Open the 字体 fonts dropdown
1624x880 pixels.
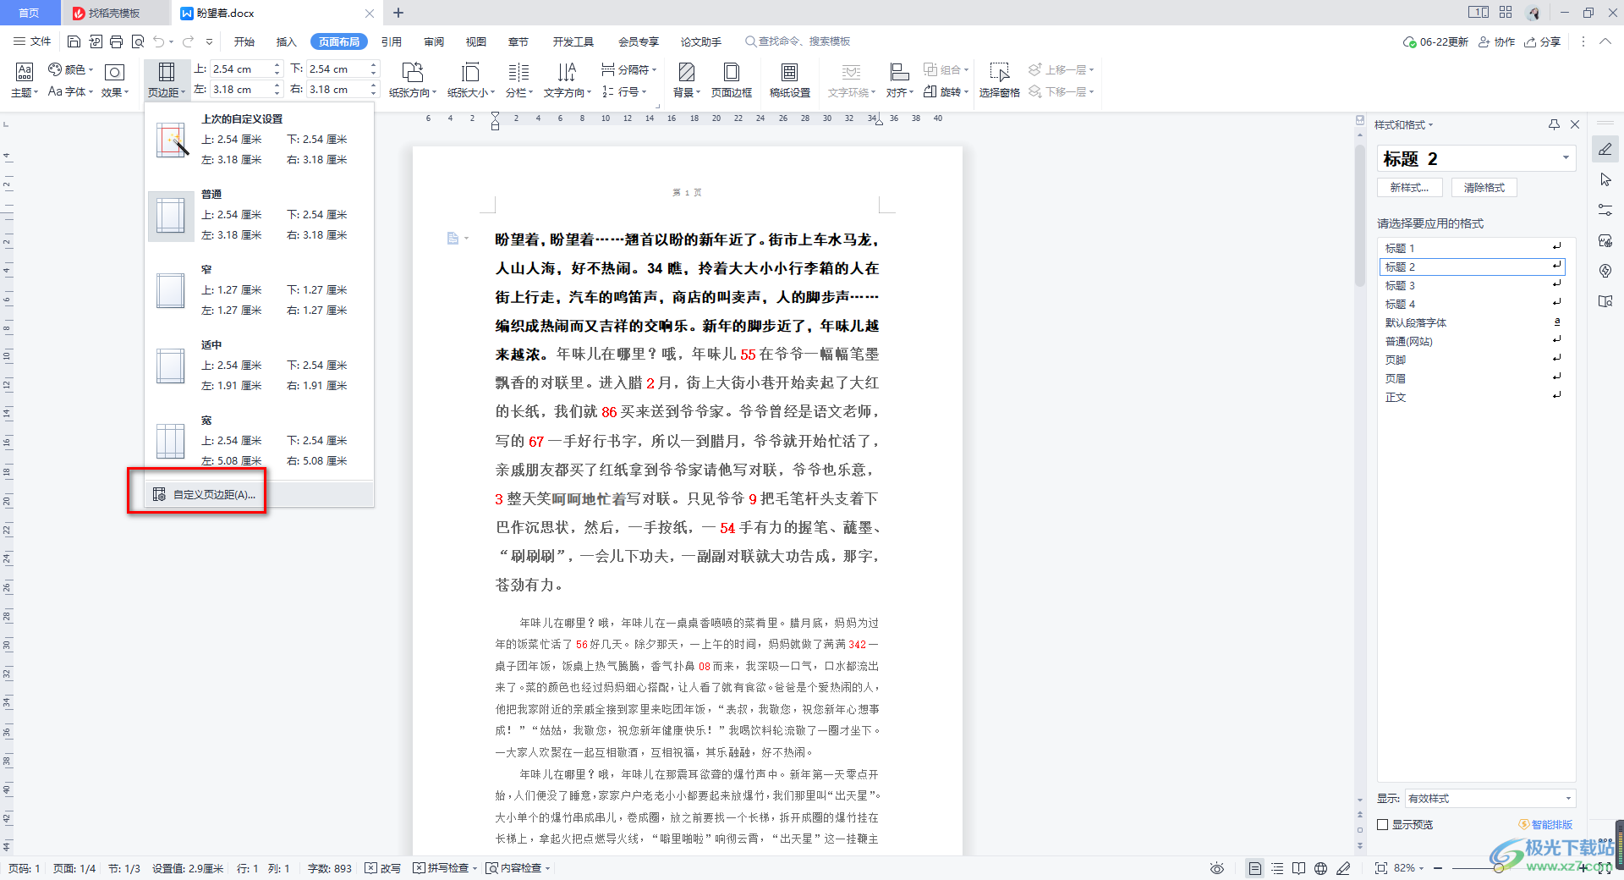click(x=71, y=91)
